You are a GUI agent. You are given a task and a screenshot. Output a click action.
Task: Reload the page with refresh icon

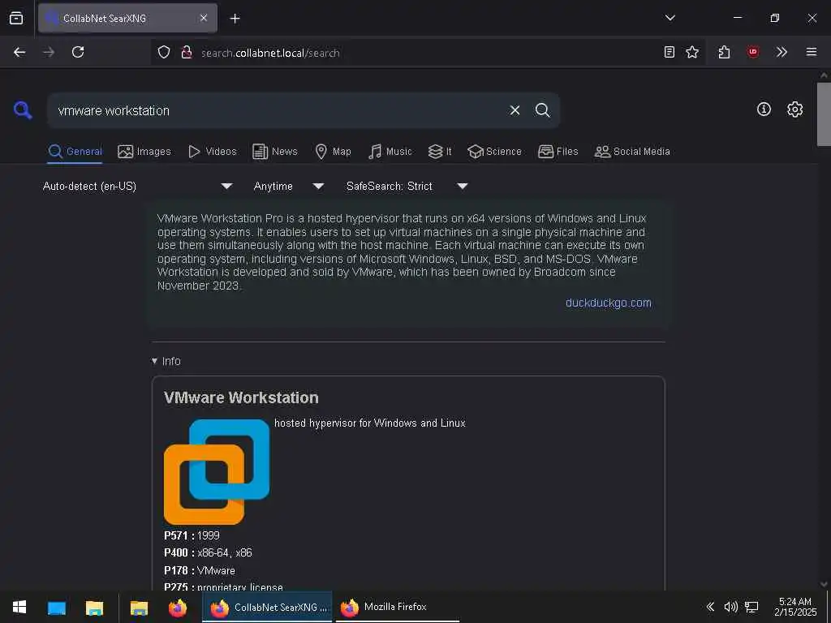pyautogui.click(x=78, y=52)
